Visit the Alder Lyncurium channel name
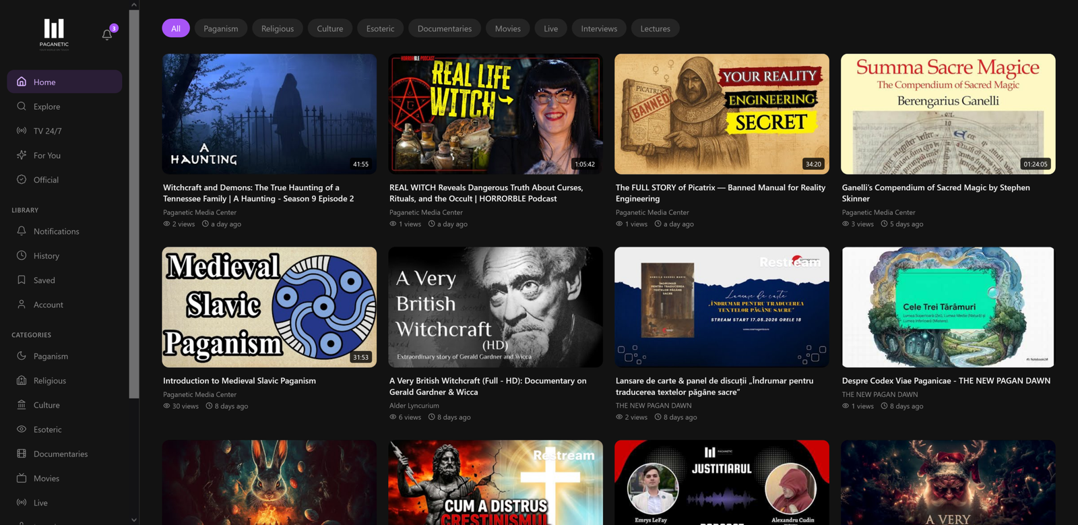The image size is (1078, 525). pos(414,406)
